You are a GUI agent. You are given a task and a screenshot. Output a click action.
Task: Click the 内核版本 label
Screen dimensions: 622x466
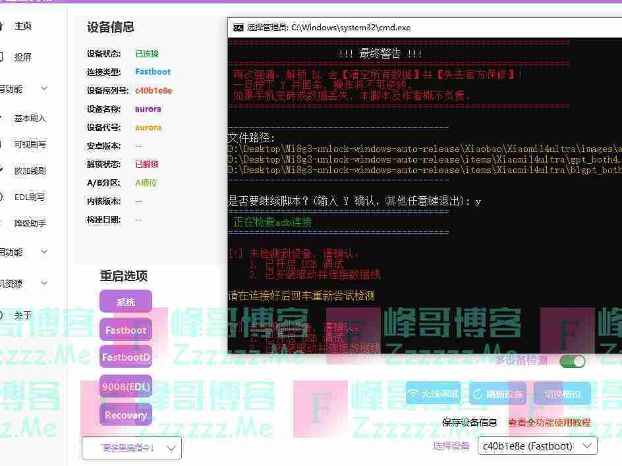pos(104,201)
